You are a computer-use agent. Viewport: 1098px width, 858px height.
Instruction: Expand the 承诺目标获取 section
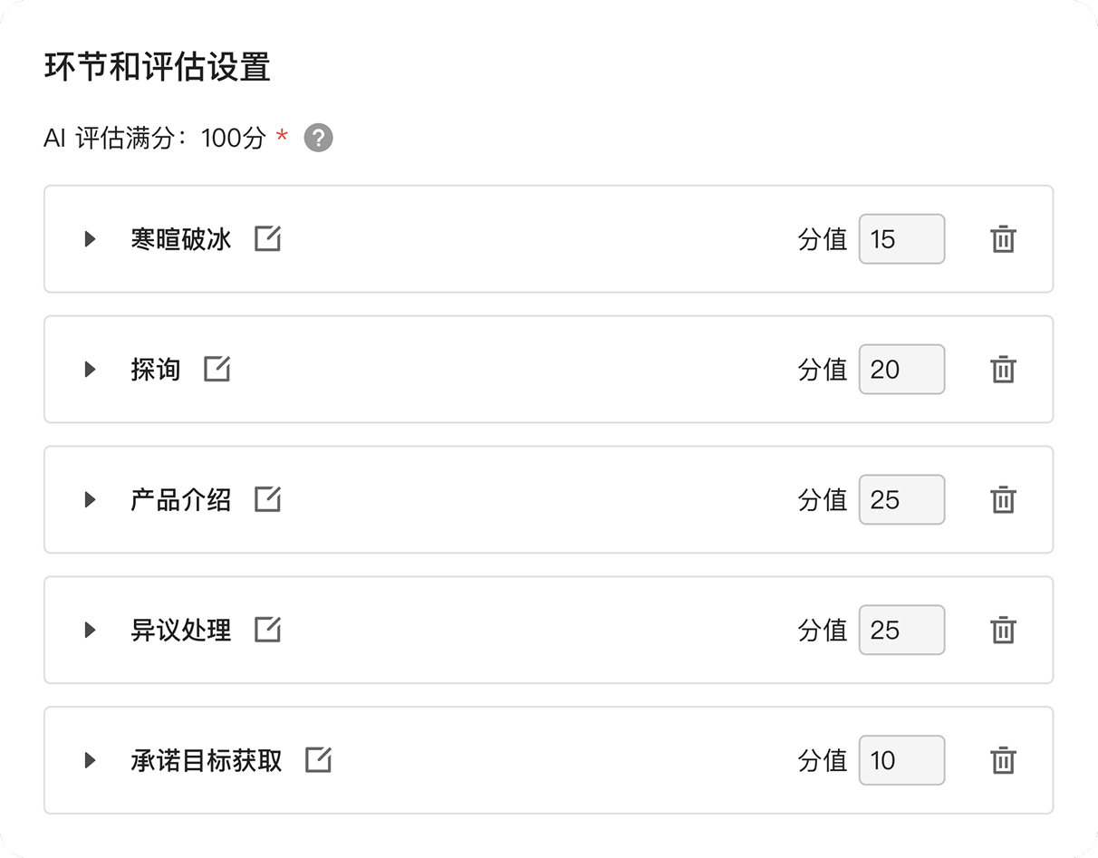click(90, 760)
